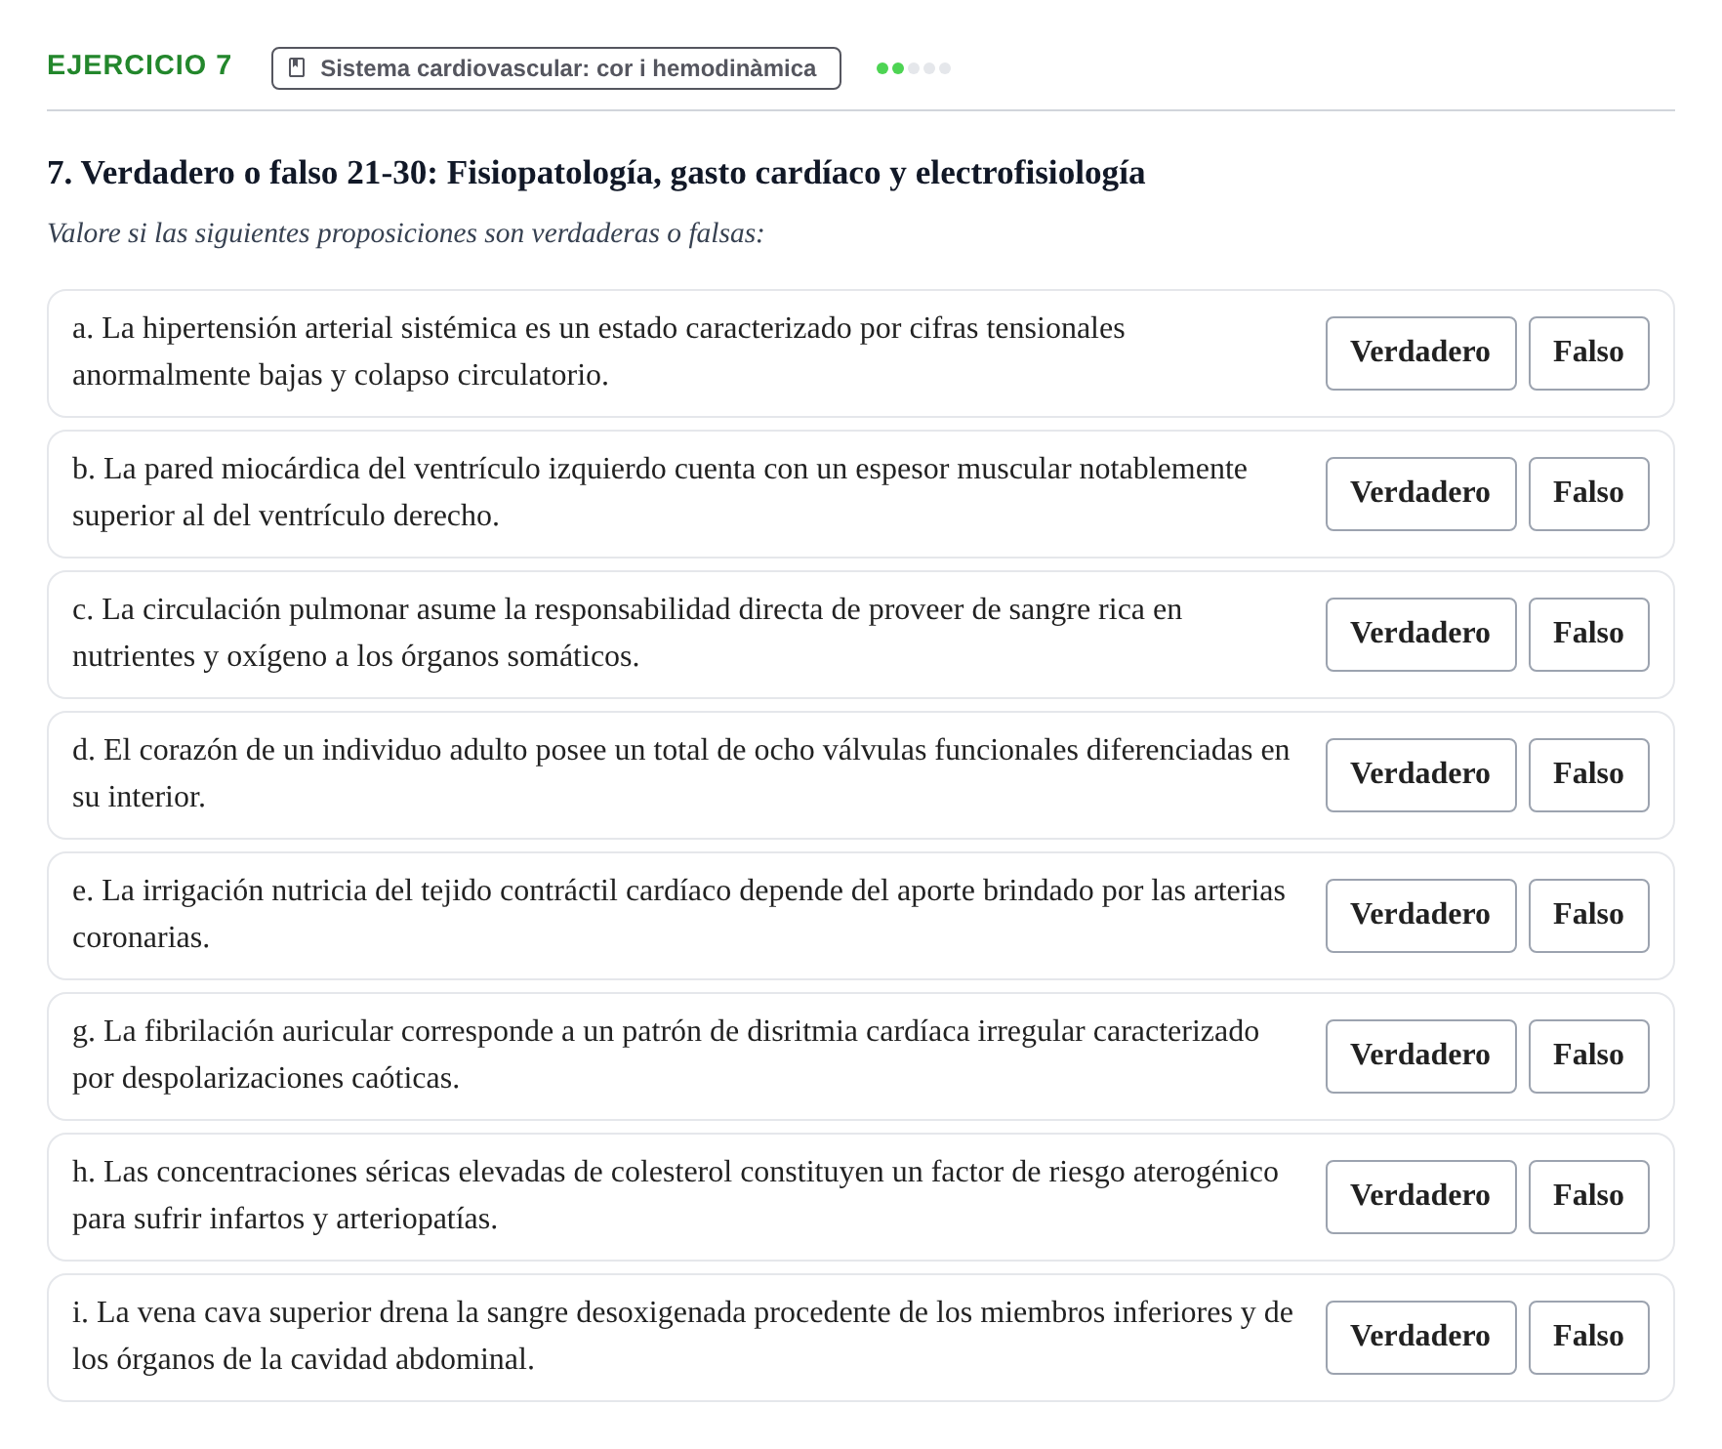The height and width of the screenshot is (1449, 1722).
Task: Click instruction text Valore si las siguientes
Action: click(405, 233)
